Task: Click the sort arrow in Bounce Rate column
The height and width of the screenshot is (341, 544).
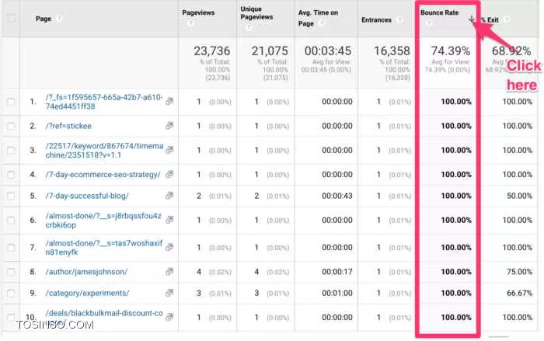Action: [471, 19]
